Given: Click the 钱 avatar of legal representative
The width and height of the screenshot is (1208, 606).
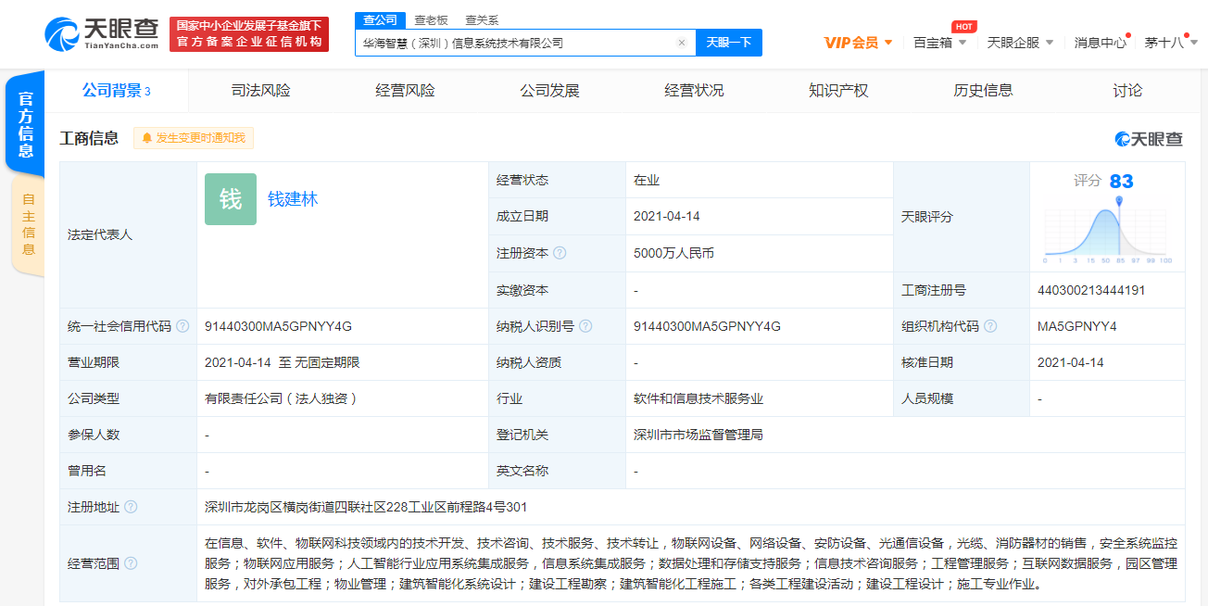Looking at the screenshot, I should (230, 198).
